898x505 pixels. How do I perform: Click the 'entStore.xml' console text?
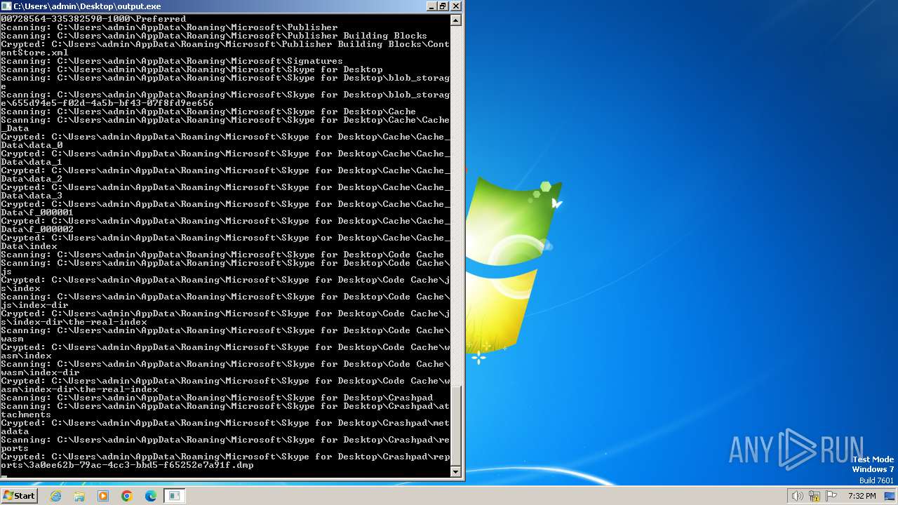[34, 53]
